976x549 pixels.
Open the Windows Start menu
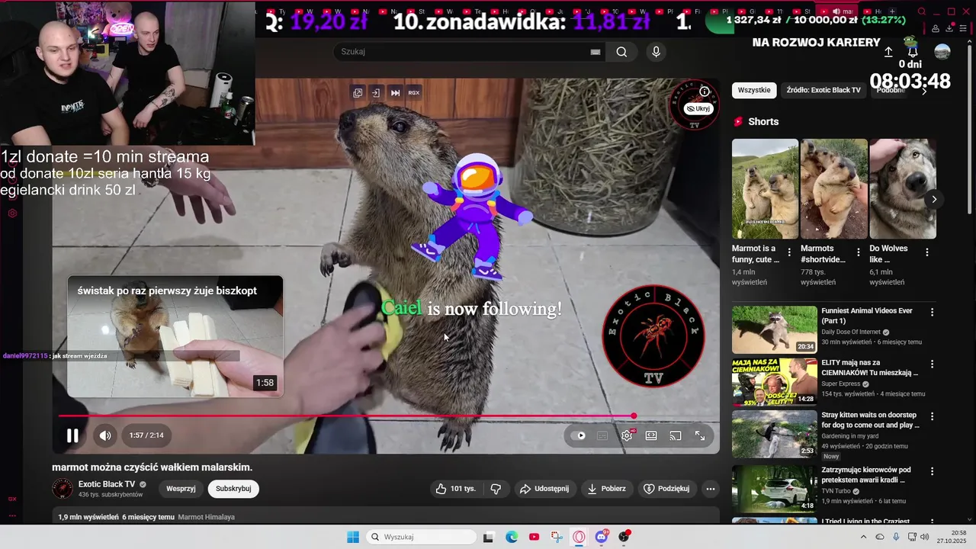[x=353, y=537]
